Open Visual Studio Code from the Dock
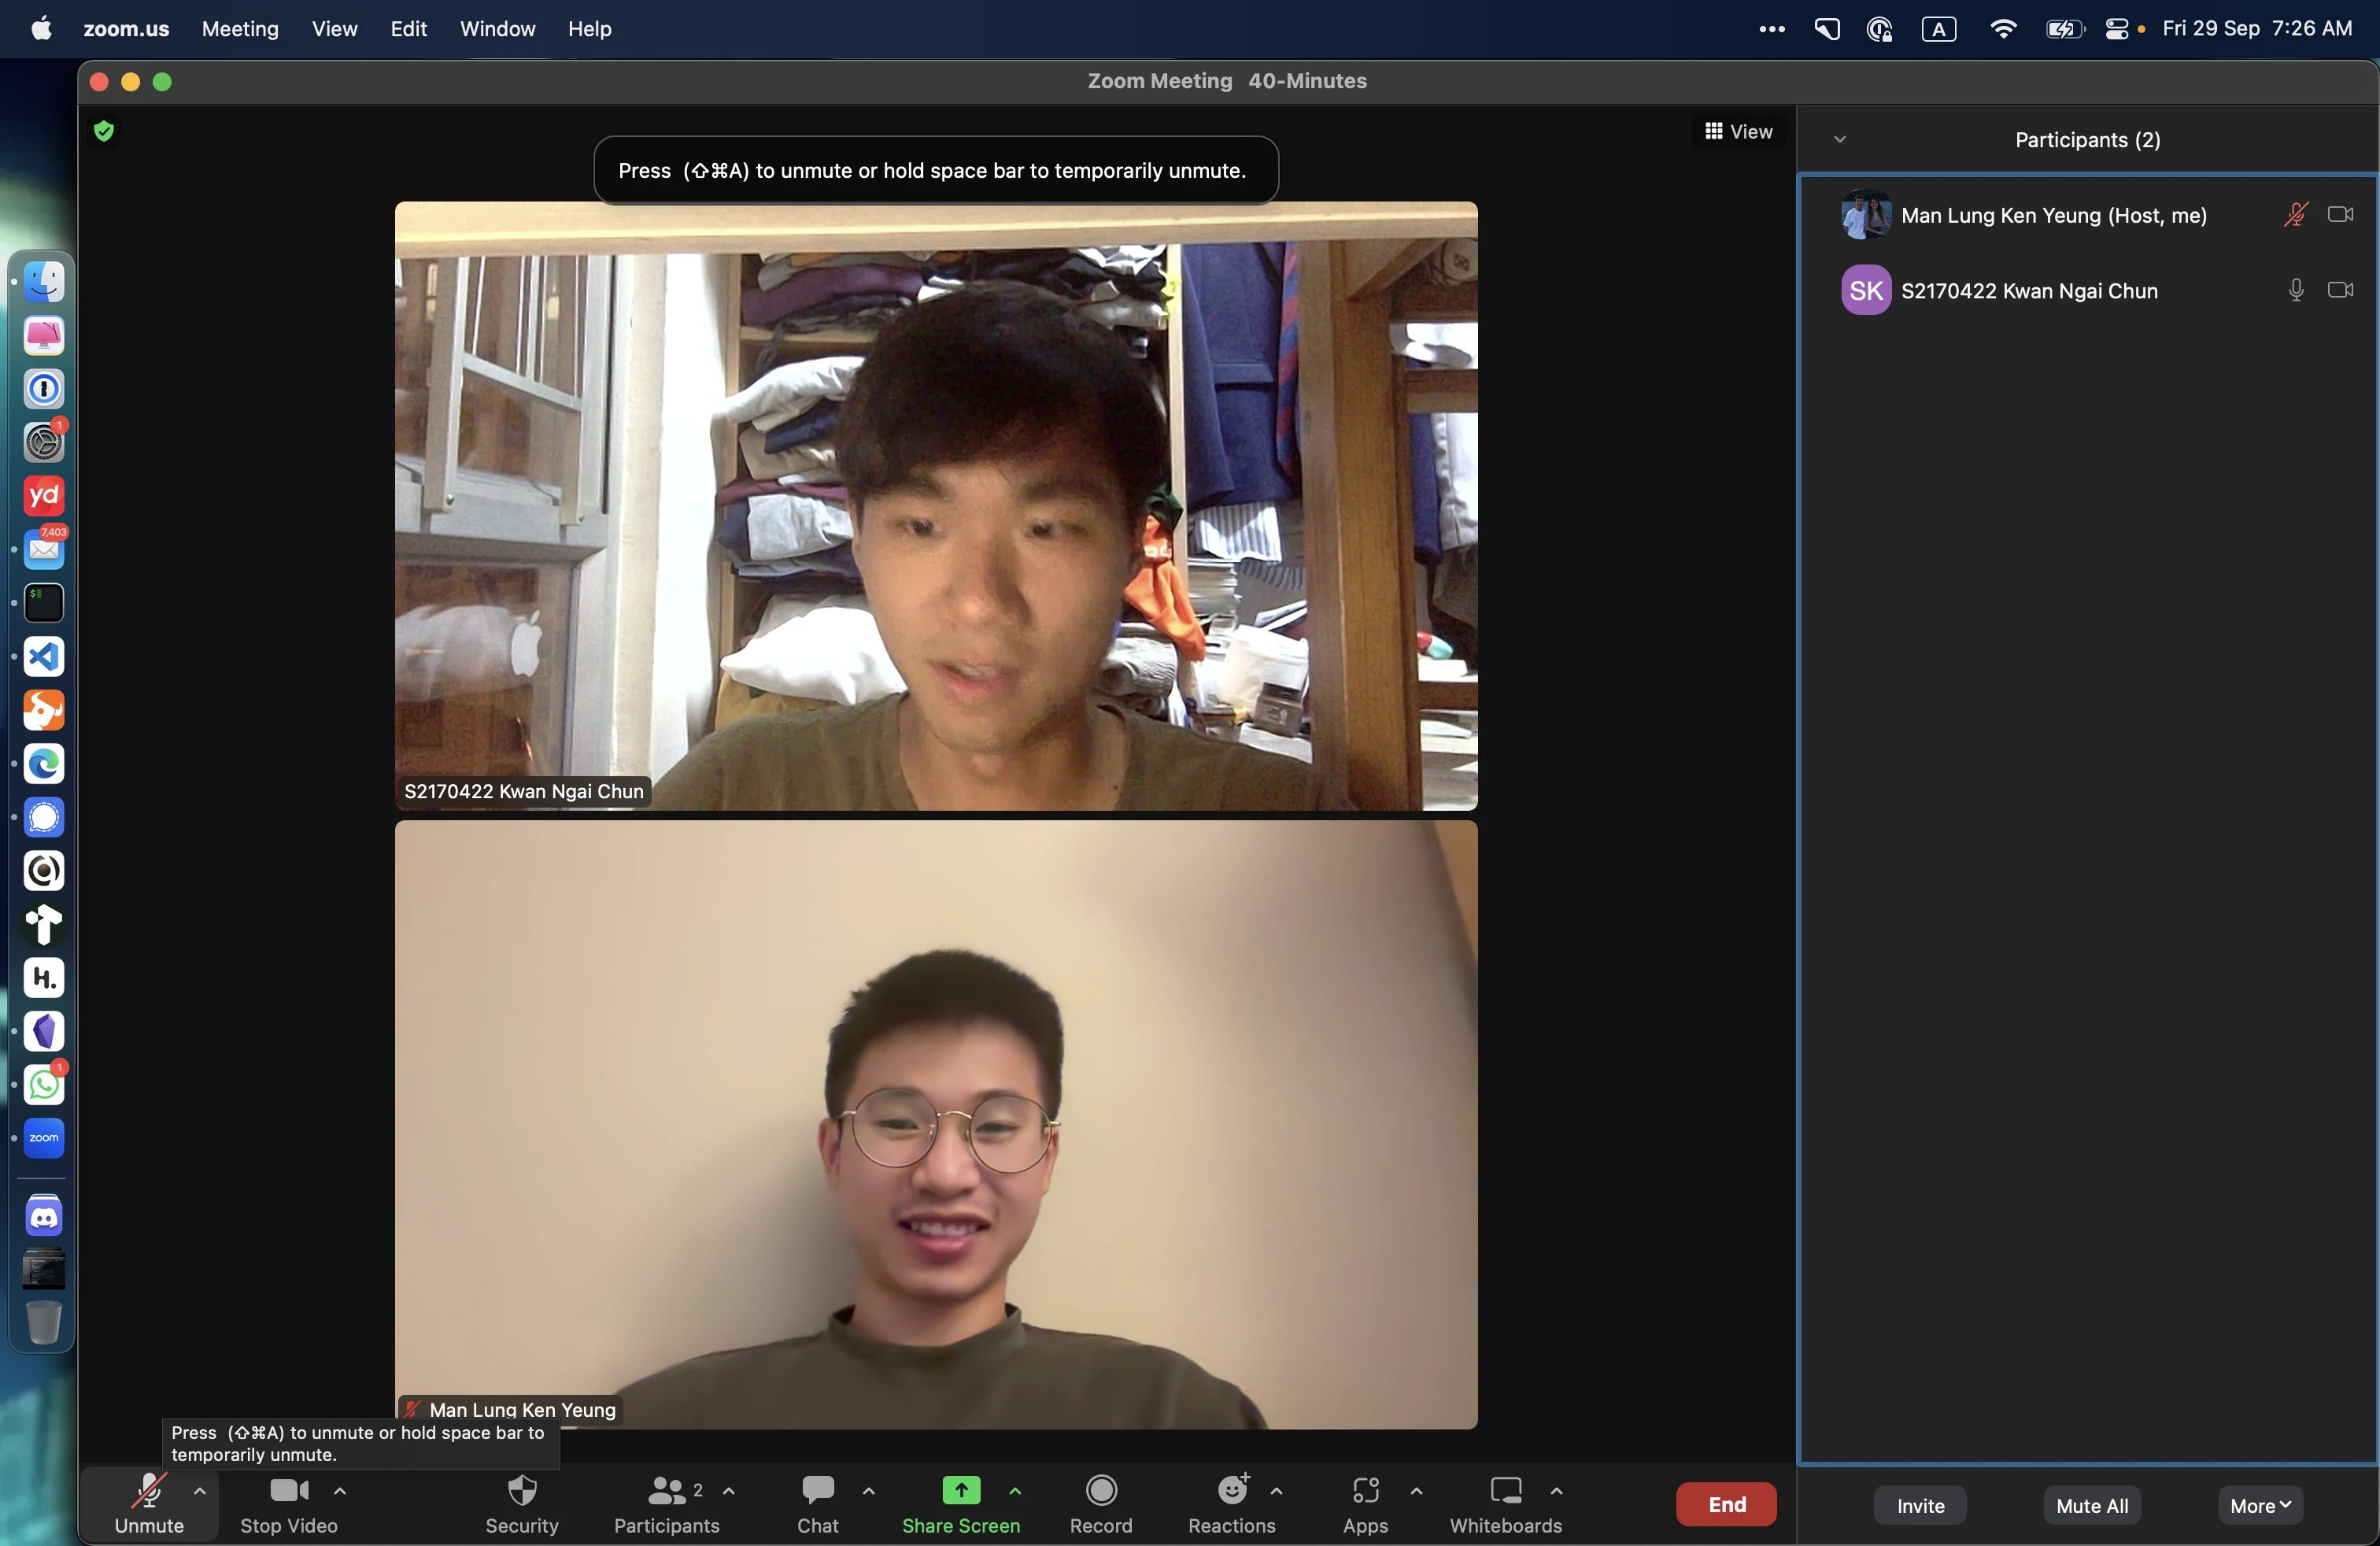Screen dimensions: 2380x1546 (44, 656)
